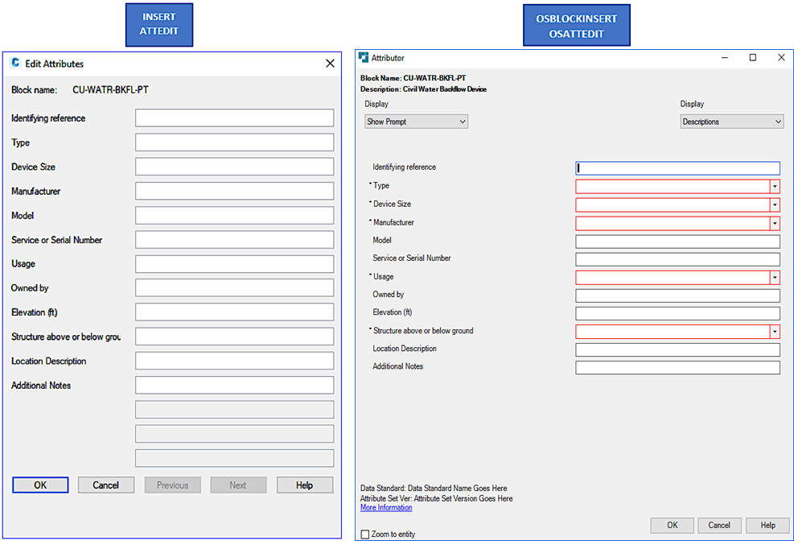
Task: Click Manufacturer field in Edit Attributes
Action: 234,191
